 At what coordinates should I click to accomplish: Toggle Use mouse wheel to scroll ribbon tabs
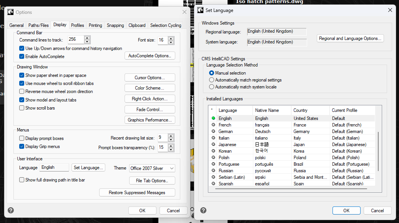pos(22,83)
